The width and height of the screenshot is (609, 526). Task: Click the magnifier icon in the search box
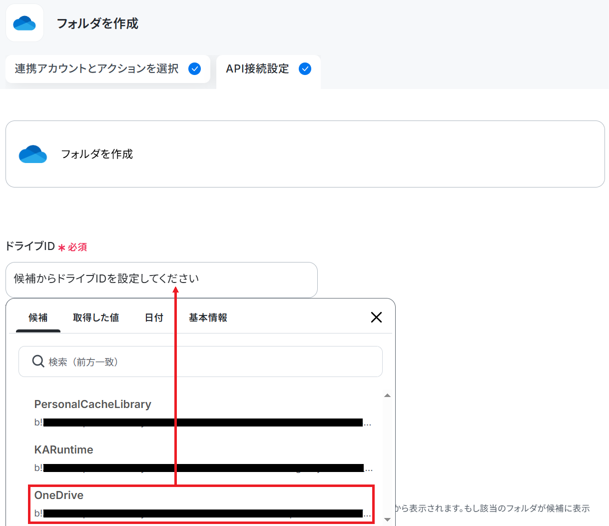tap(38, 361)
